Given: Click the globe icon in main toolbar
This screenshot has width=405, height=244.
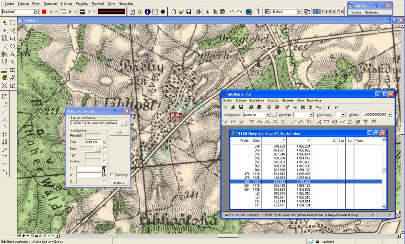Looking at the screenshot, I should (x=249, y=11).
